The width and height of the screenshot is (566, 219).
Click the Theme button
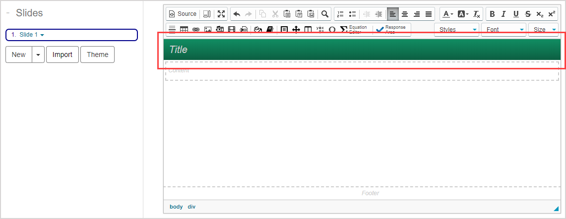coord(97,55)
